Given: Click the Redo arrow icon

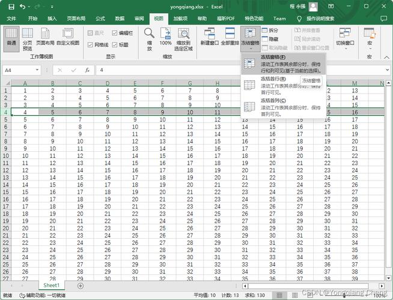Looking at the screenshot, I should click(37, 7).
